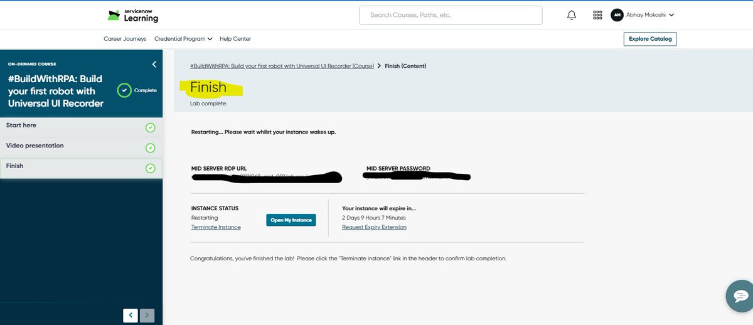The width and height of the screenshot is (753, 325).
Task: Click the Congratulations lab finished message
Action: [348, 258]
